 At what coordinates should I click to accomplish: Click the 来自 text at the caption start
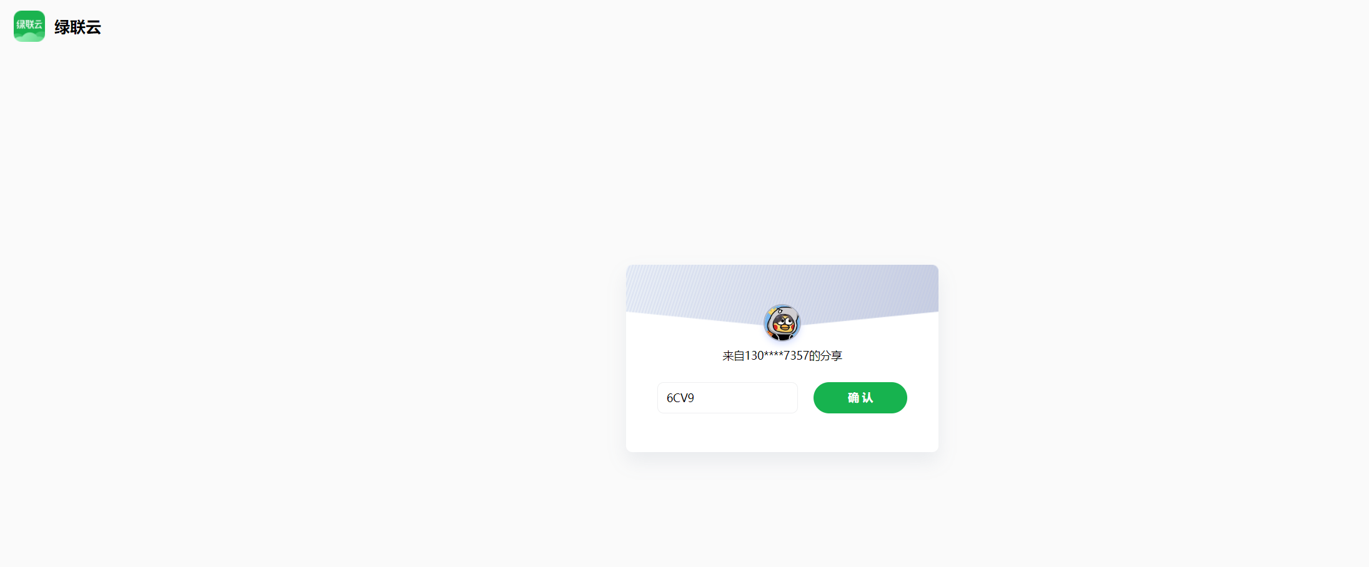pyautogui.click(x=734, y=355)
